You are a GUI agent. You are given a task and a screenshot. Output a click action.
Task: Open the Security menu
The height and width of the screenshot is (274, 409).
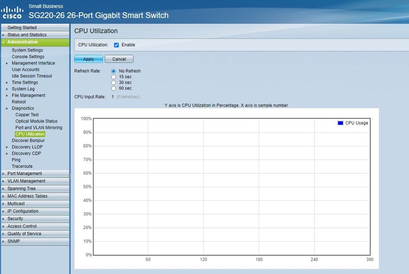35,219
